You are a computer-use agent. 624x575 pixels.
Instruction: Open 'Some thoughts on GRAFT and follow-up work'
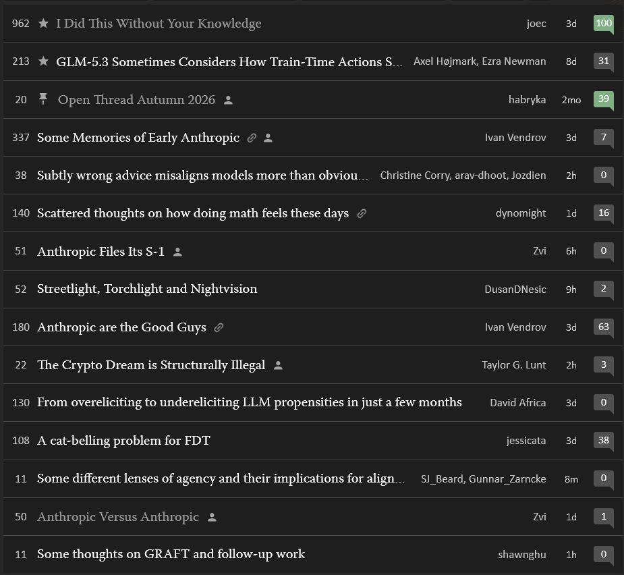(x=171, y=554)
